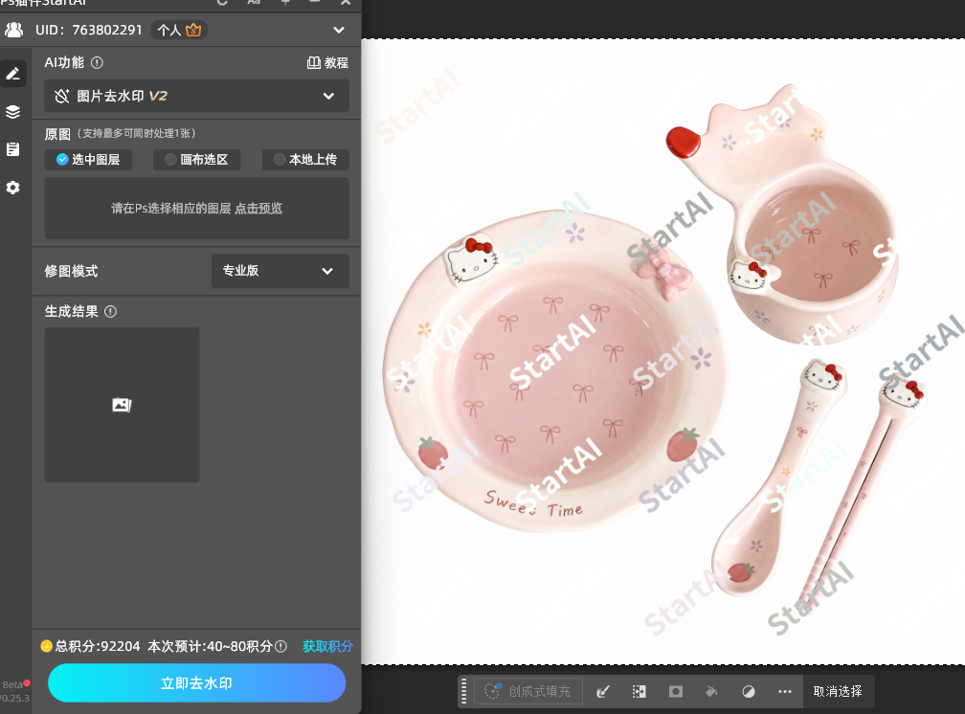This screenshot has height=714, width=965.
Task: Open the layers stack sidebar icon
Action: click(x=13, y=112)
